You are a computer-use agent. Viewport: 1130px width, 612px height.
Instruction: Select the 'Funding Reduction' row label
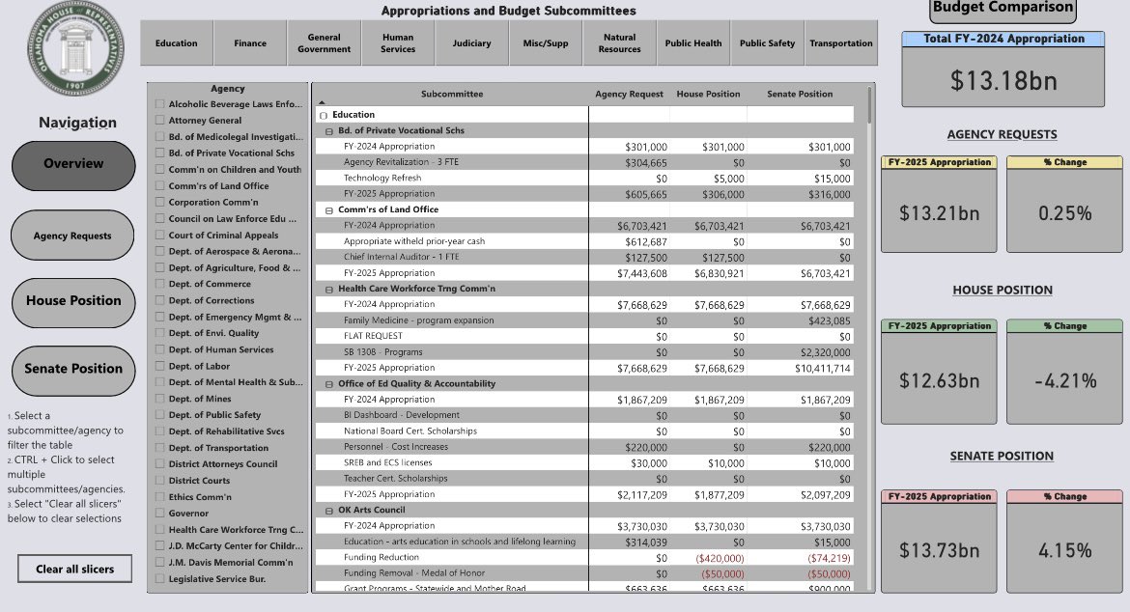(381, 557)
